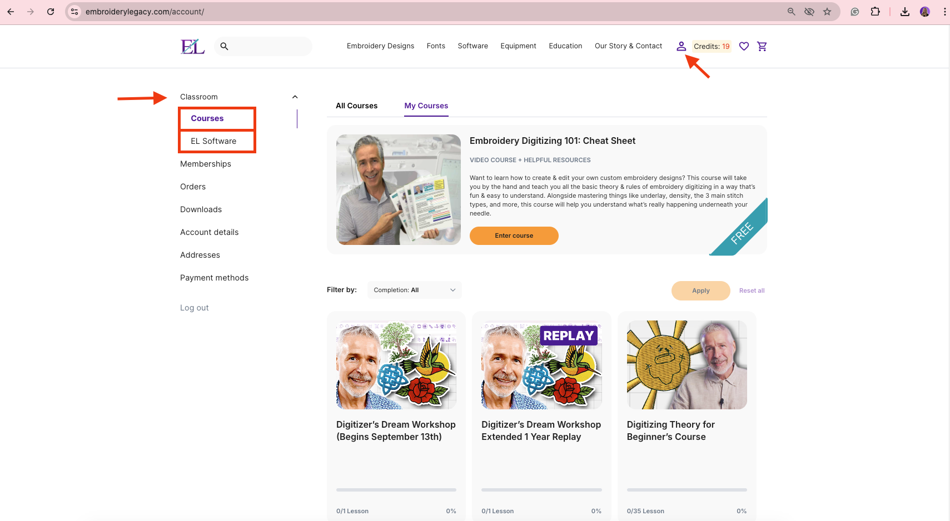Click Log out in the sidebar
Image resolution: width=950 pixels, height=521 pixels.
pyautogui.click(x=195, y=308)
